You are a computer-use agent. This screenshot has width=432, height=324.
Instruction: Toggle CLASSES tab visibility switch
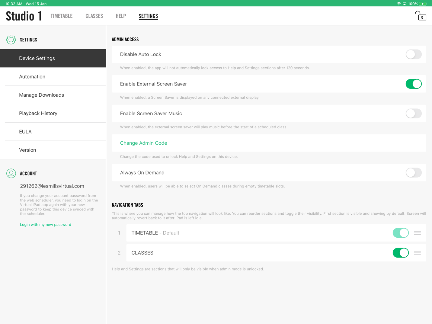click(401, 253)
